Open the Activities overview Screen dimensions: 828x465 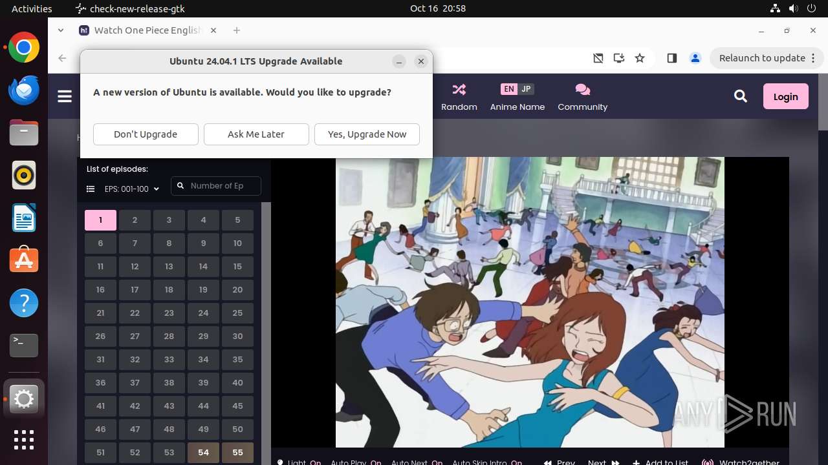[x=32, y=8]
